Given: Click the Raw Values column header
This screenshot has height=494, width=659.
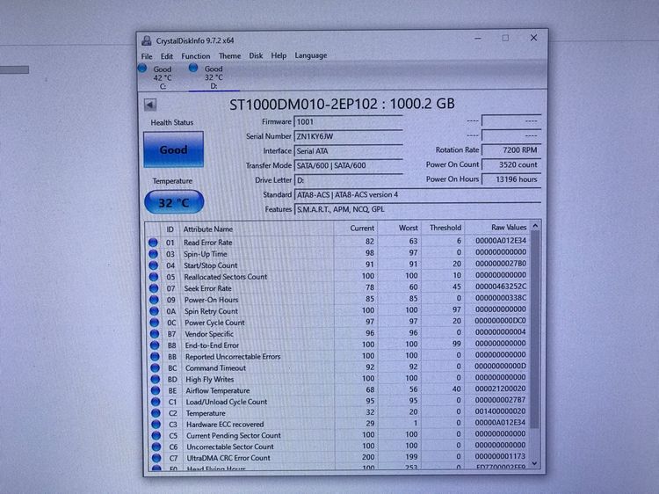Looking at the screenshot, I should coord(509,227).
